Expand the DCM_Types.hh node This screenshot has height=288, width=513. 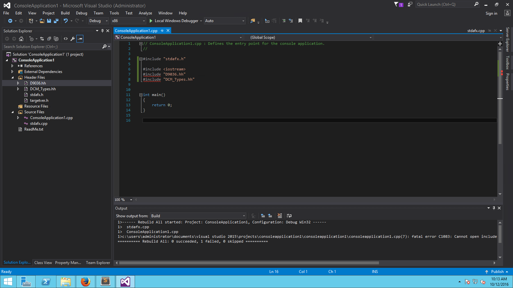[x=18, y=89]
